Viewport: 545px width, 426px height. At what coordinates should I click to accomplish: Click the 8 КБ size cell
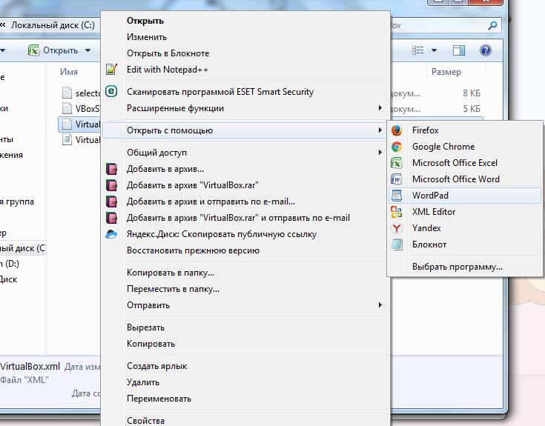point(472,93)
